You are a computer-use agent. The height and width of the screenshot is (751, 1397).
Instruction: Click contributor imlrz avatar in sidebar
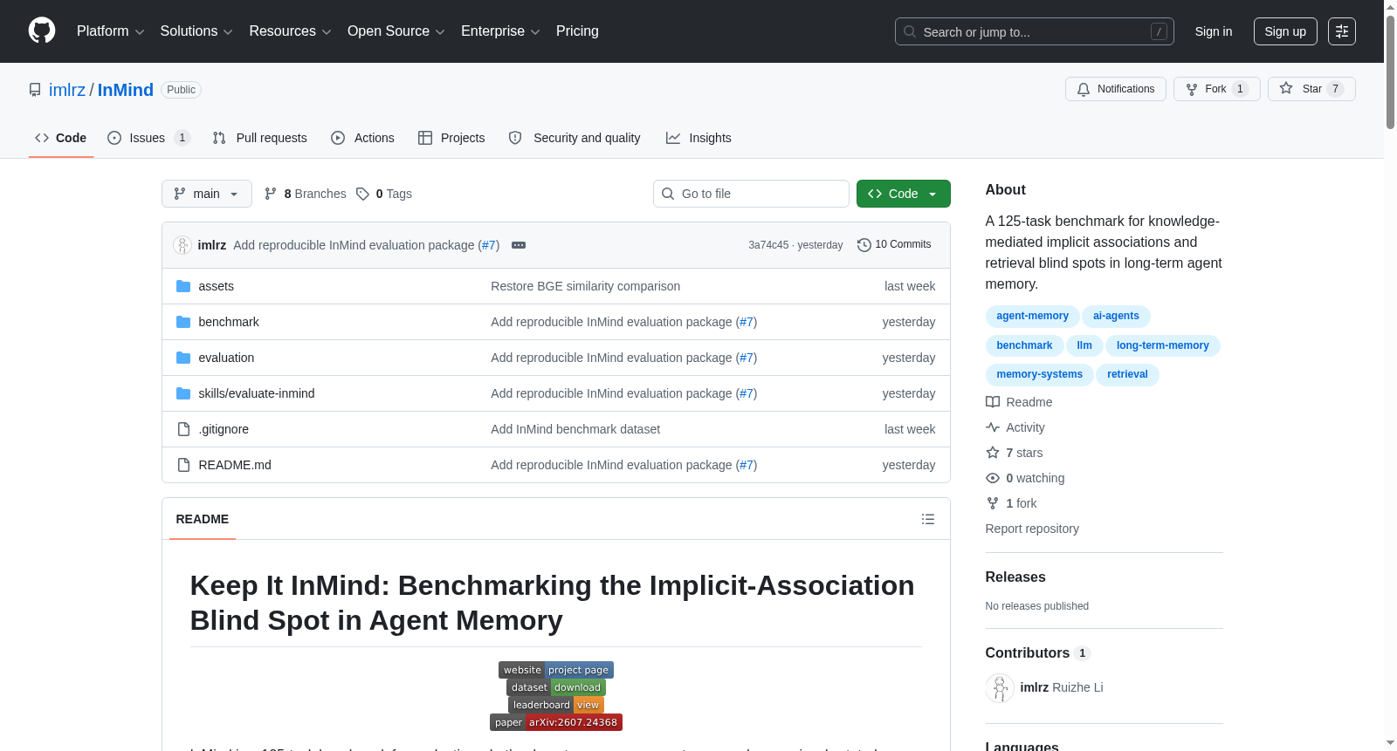click(1000, 687)
